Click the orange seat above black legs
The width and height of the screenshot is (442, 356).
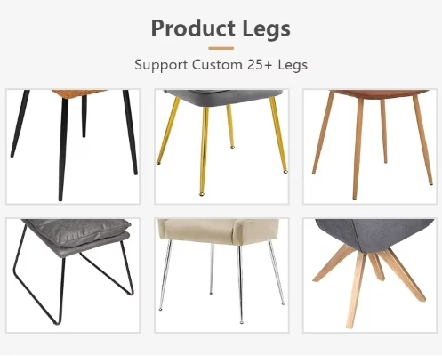[x=78, y=93]
